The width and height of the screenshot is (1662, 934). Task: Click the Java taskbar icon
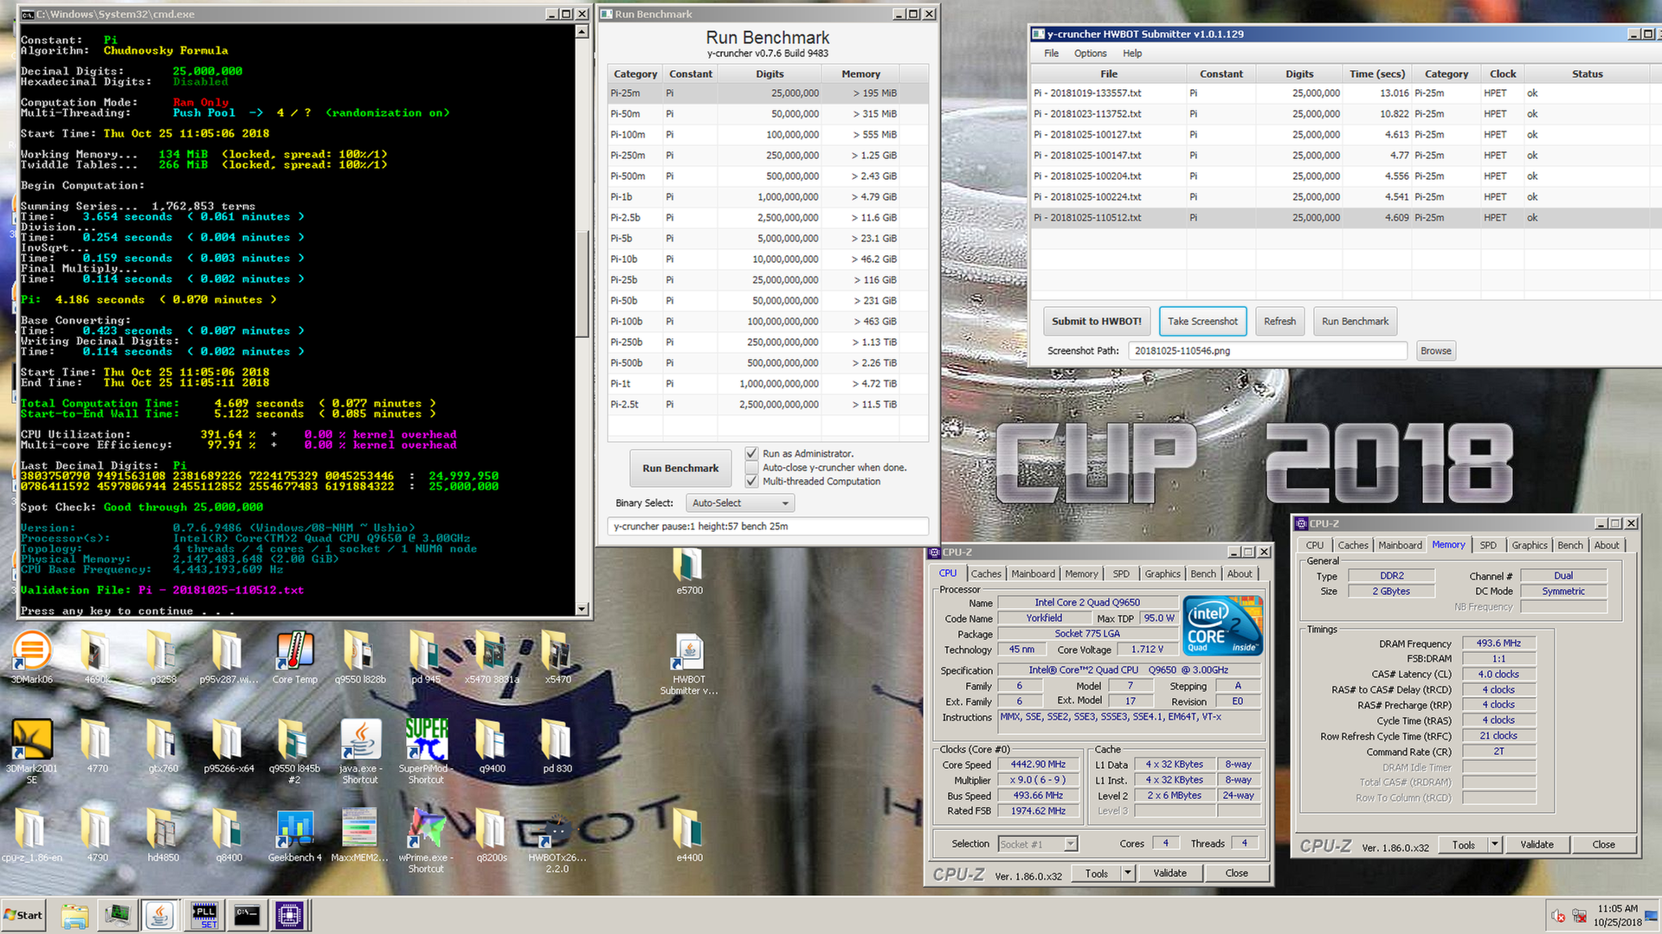(159, 916)
